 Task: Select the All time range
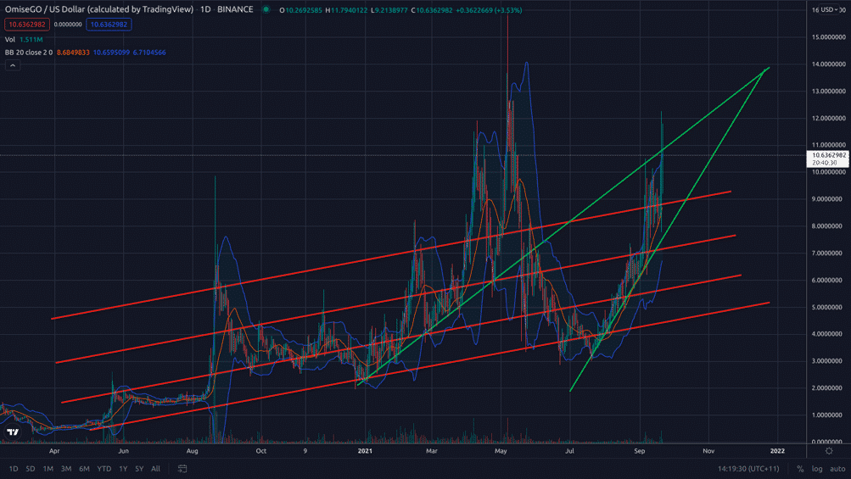(155, 469)
